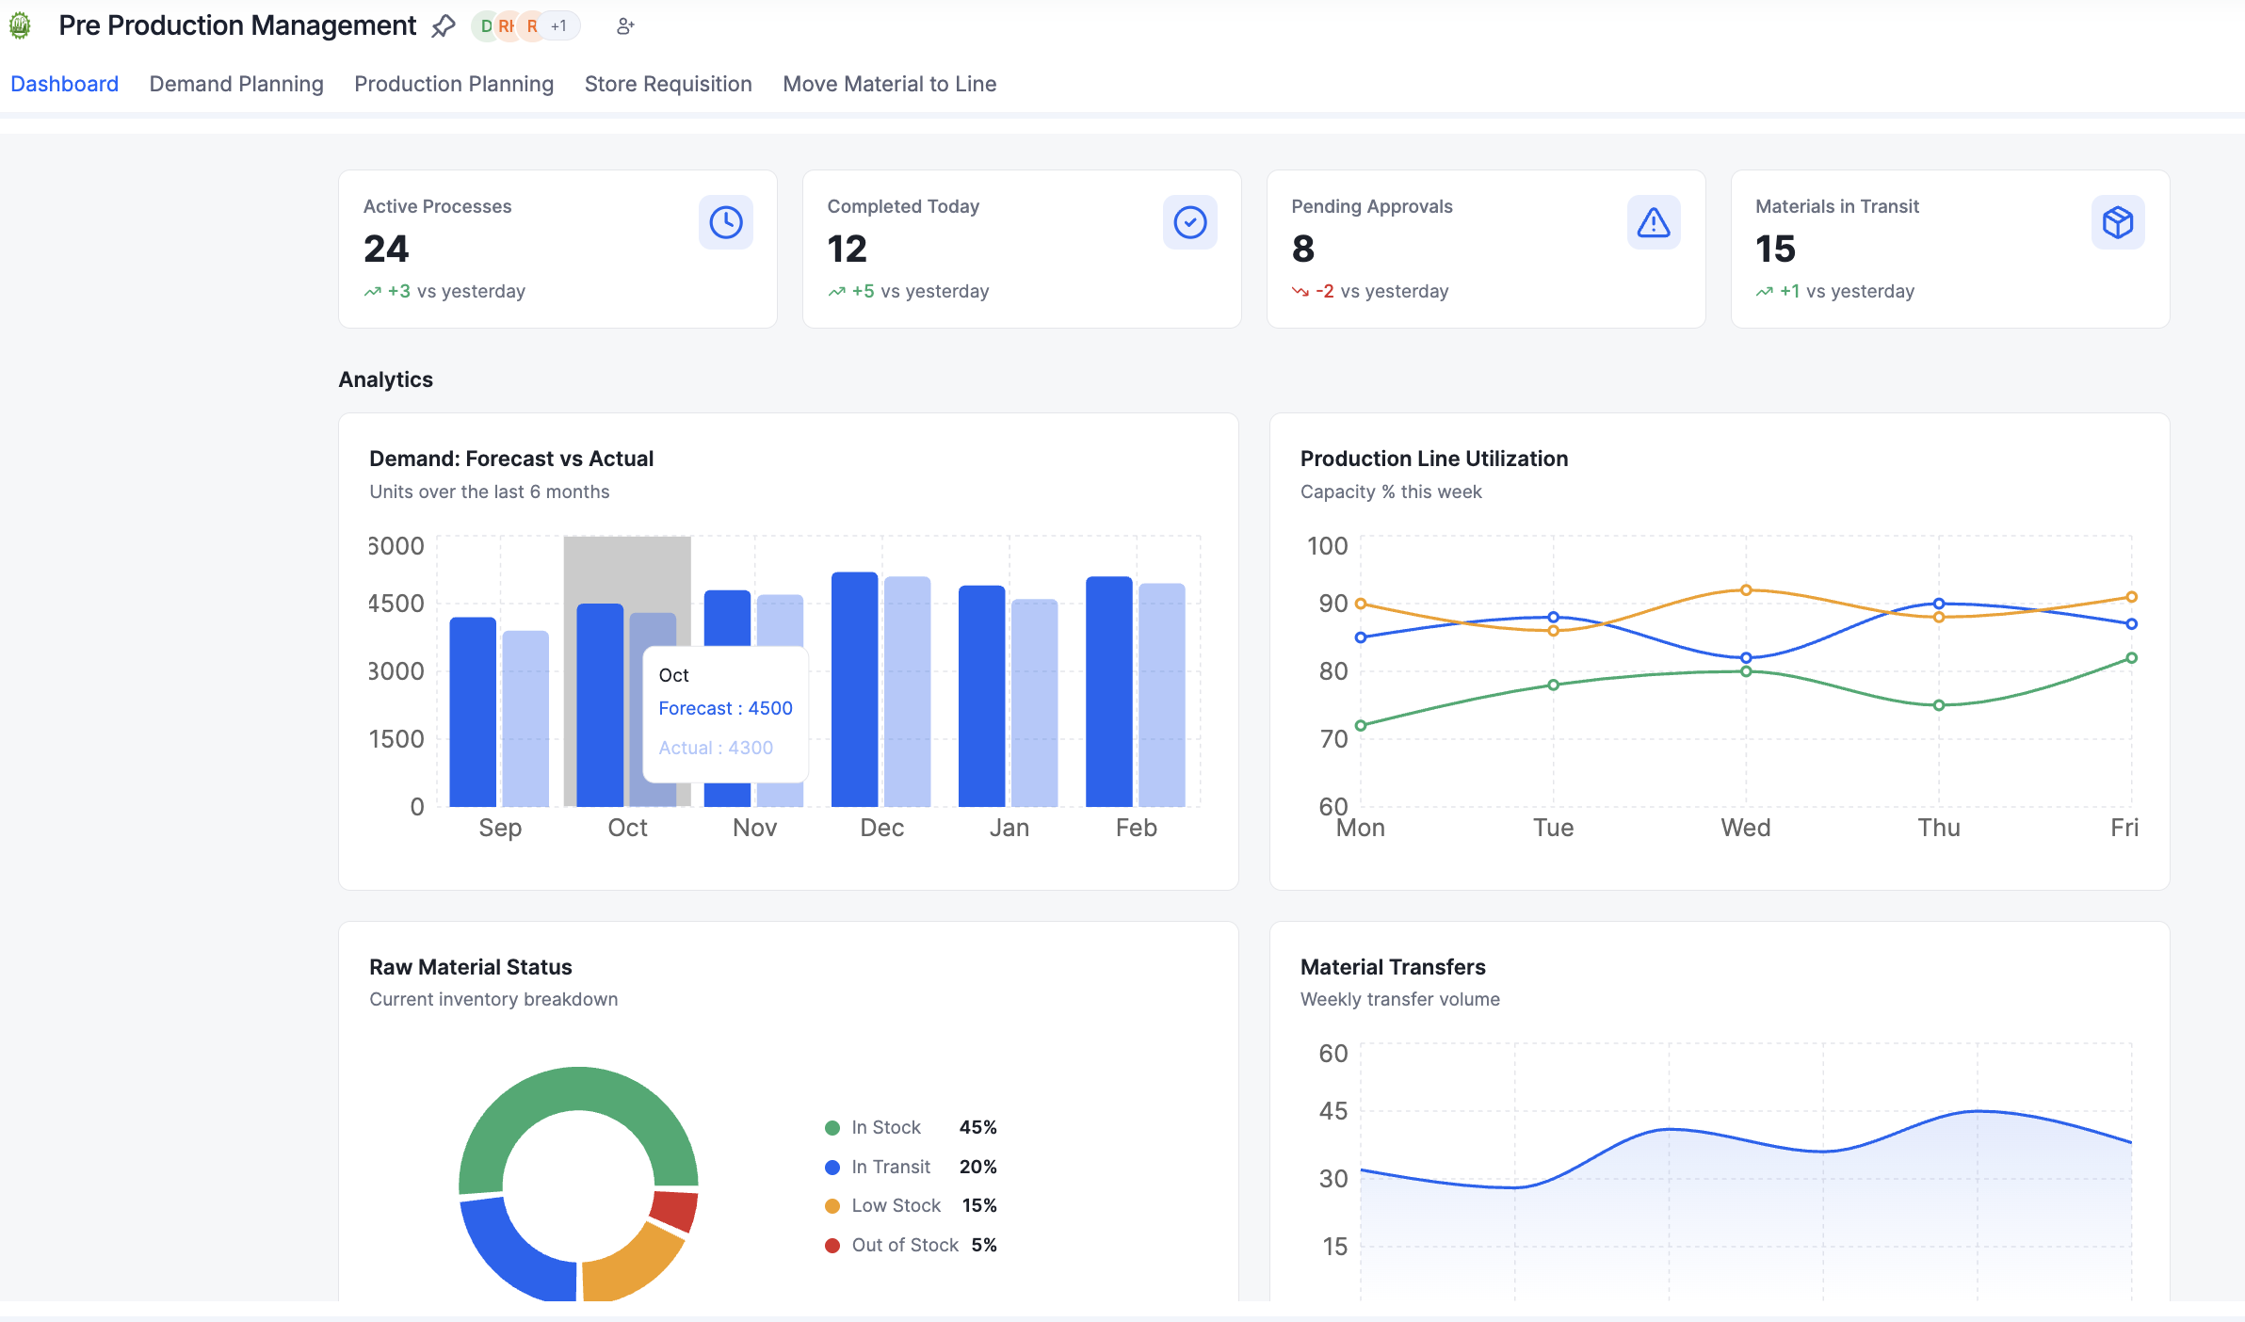Viewport: 2245px width, 1322px height.
Task: Select the Move Material to Line tab
Action: [889, 84]
